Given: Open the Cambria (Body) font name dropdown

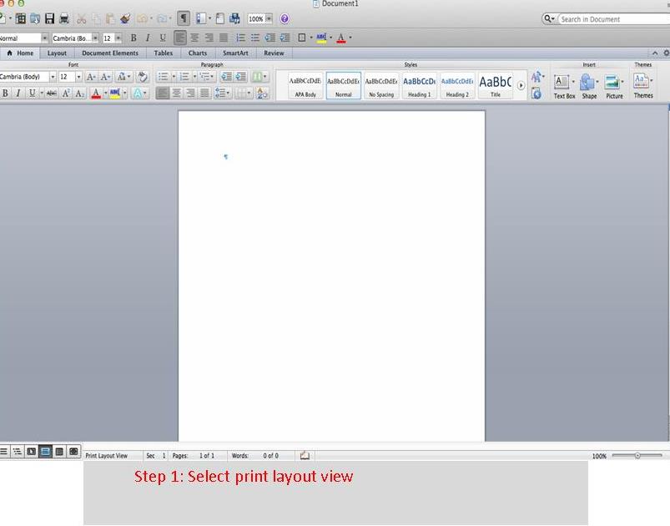Looking at the screenshot, I should (53, 76).
